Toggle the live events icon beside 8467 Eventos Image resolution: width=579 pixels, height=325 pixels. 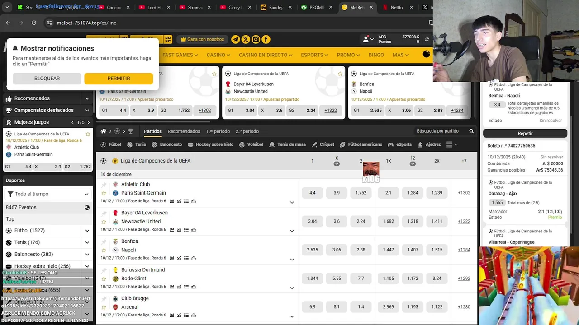tap(87, 208)
